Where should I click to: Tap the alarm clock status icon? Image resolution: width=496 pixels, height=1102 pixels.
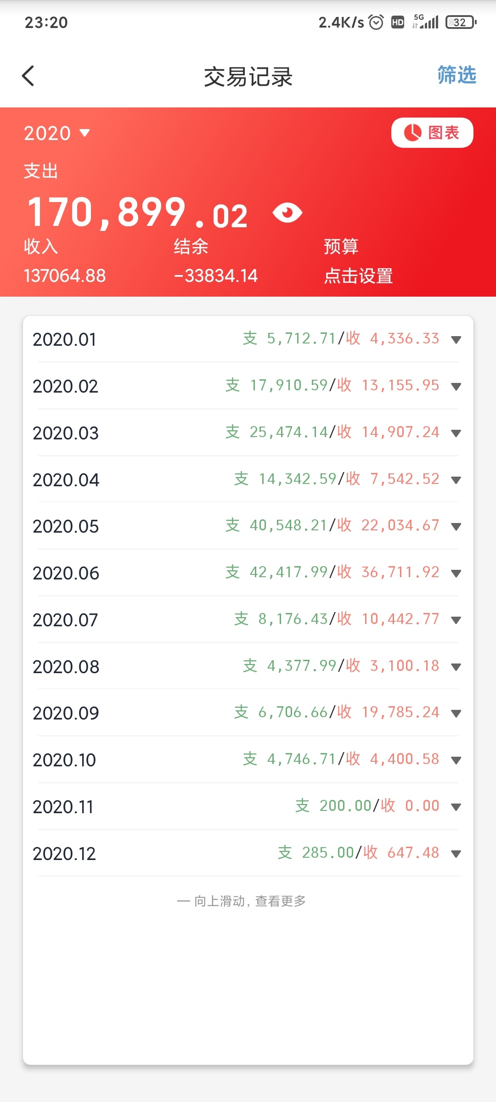coord(376,22)
